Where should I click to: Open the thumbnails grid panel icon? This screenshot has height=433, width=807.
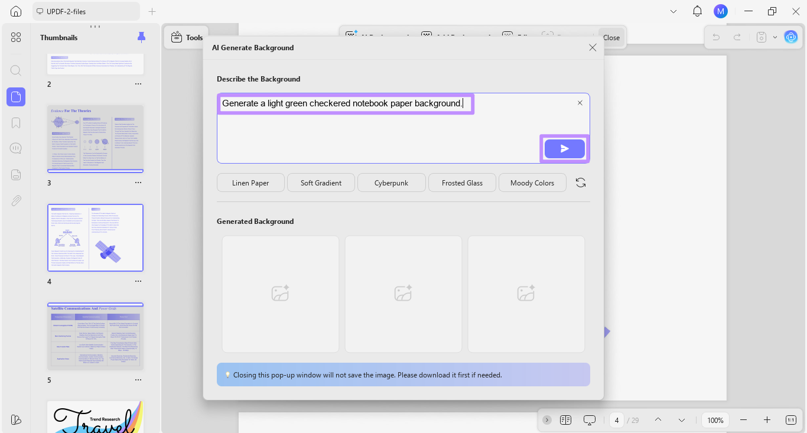(16, 37)
